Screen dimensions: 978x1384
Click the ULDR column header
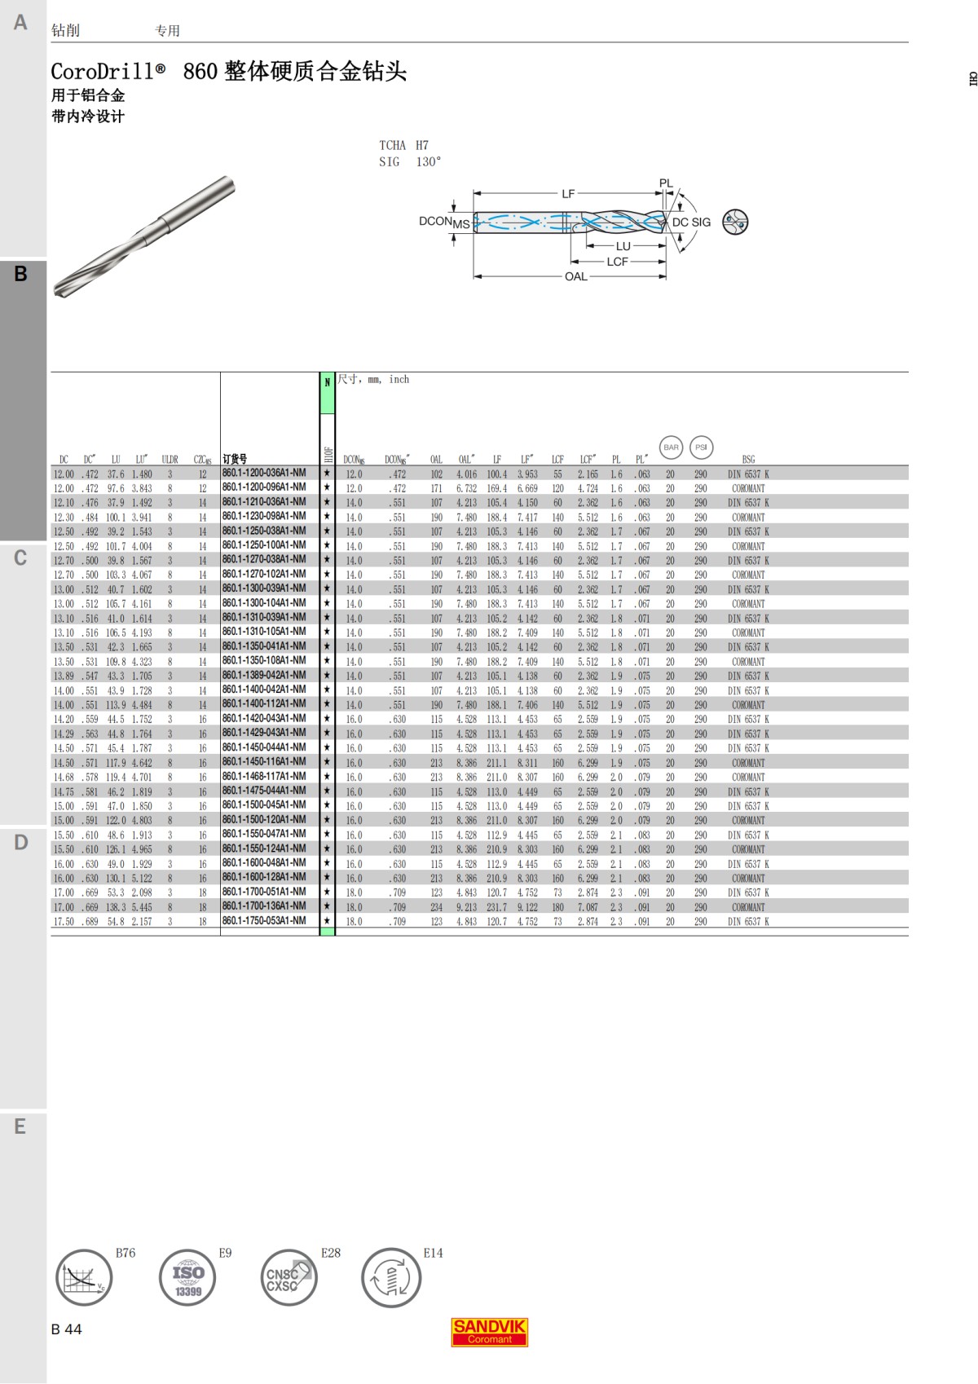[x=170, y=460]
